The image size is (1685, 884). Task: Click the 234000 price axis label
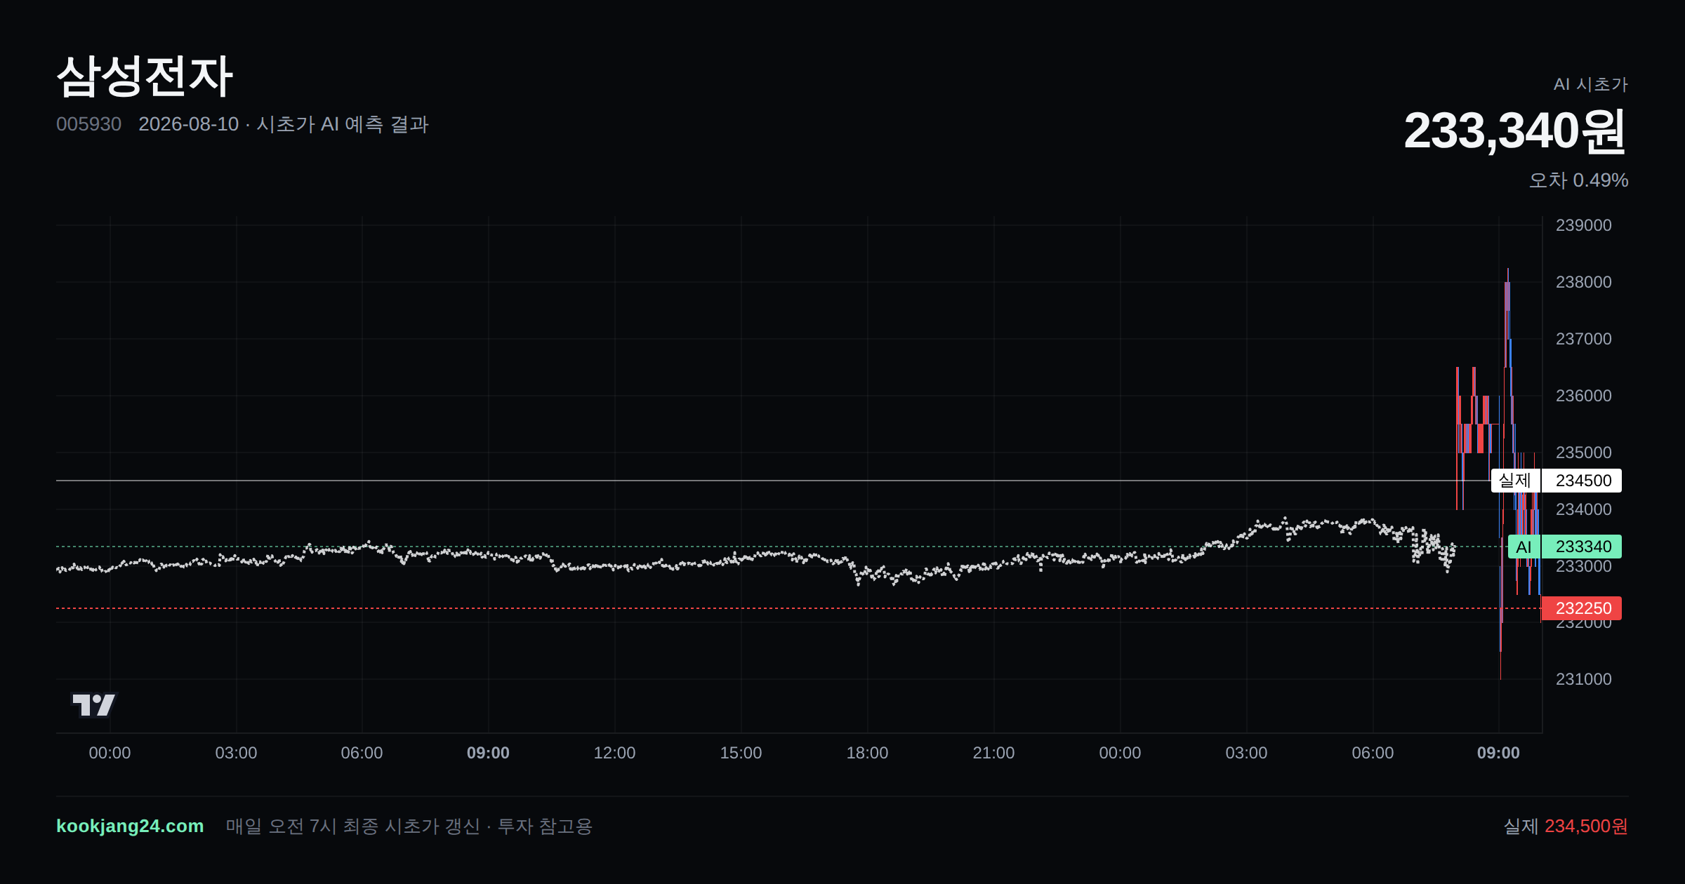[x=1583, y=509]
